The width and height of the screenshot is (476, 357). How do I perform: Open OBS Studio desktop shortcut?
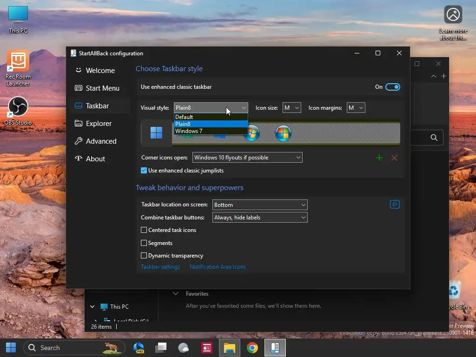(18, 111)
